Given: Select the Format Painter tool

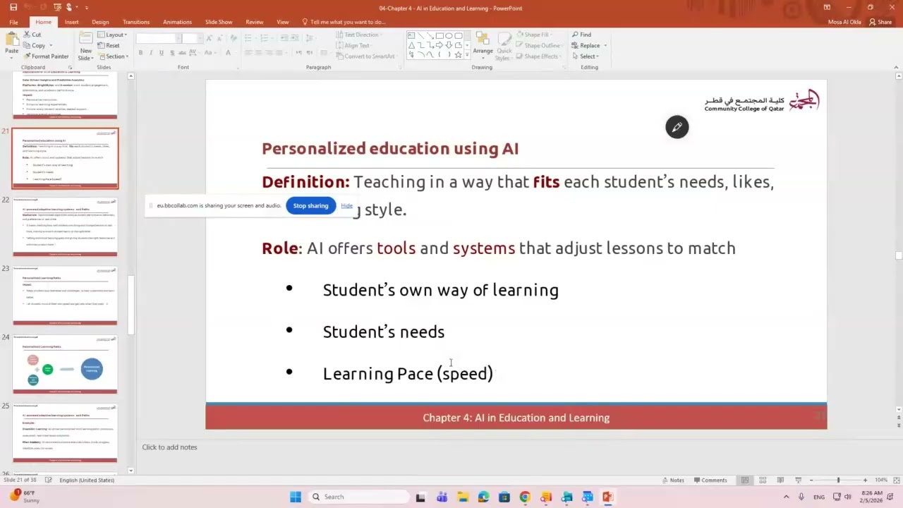Looking at the screenshot, I should pyautogui.click(x=46, y=56).
